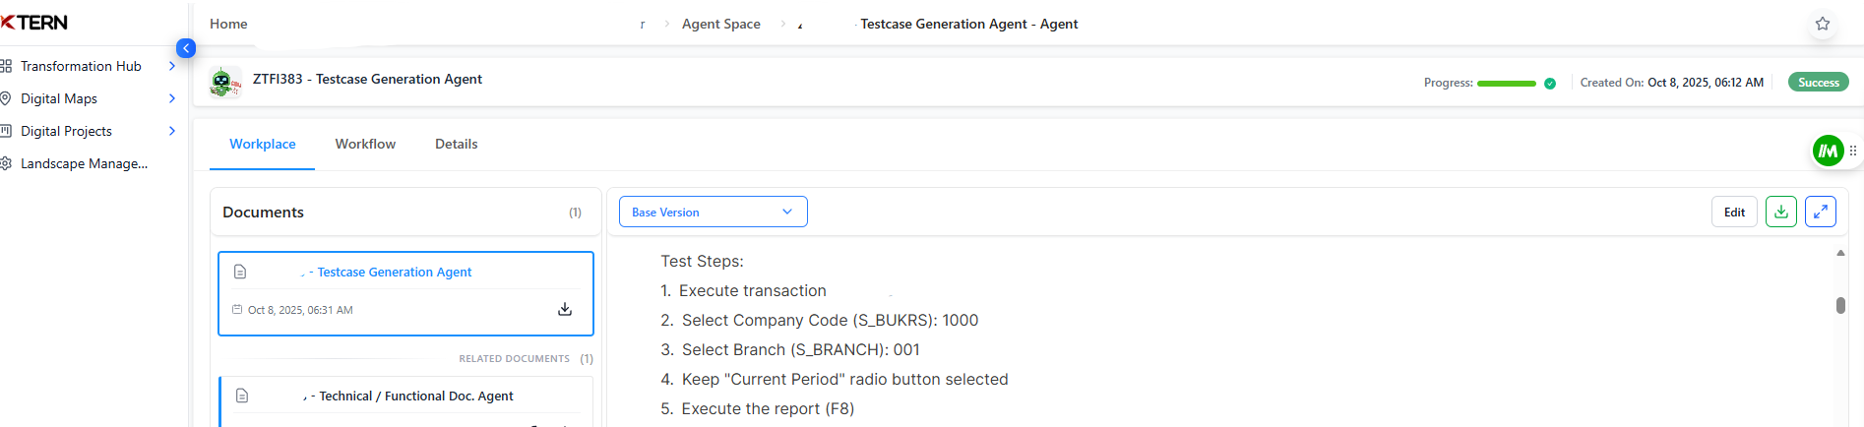This screenshot has width=1864, height=427.
Task: Expand the Transformation Hub menu
Action: pyautogui.click(x=172, y=66)
